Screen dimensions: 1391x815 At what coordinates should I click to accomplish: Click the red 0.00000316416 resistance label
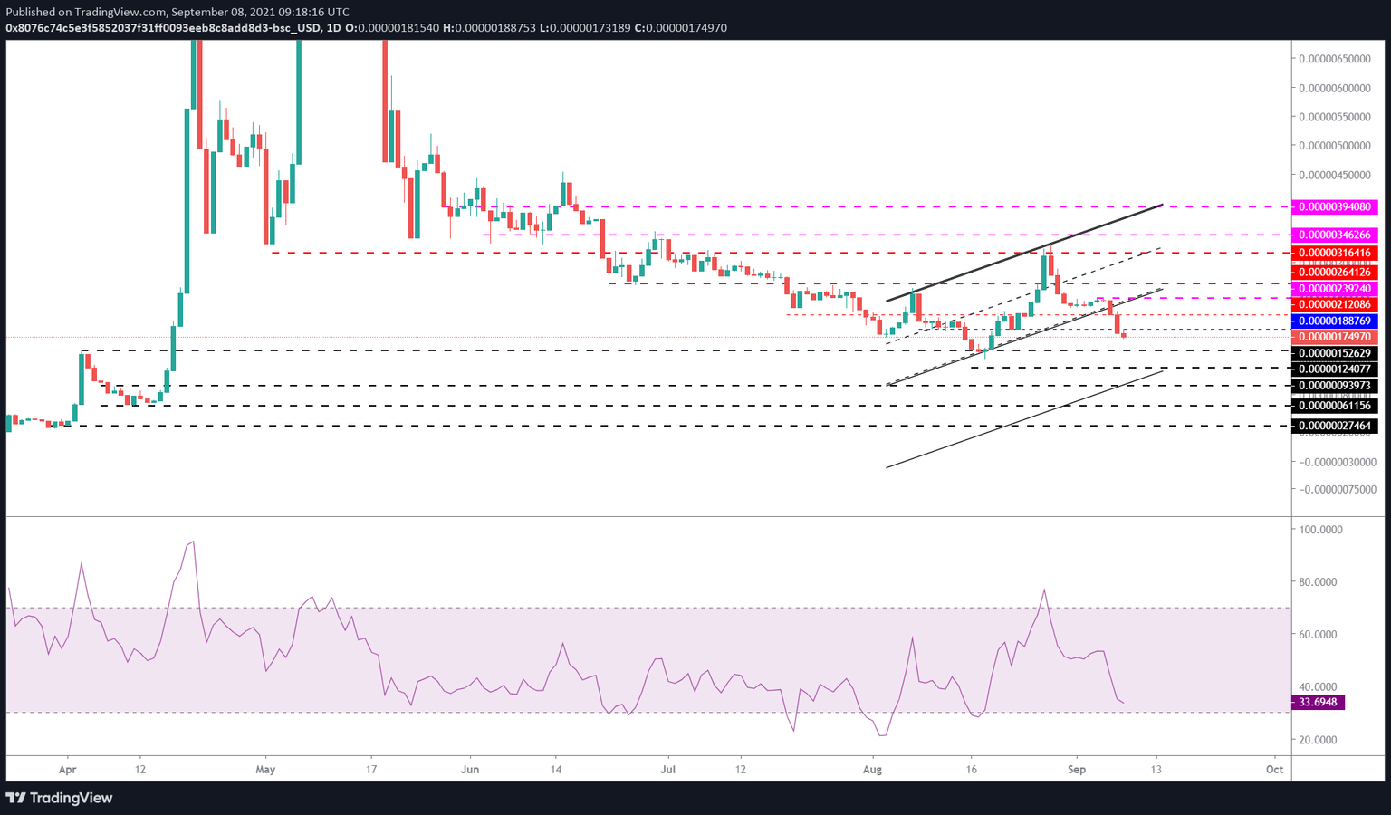point(1337,253)
